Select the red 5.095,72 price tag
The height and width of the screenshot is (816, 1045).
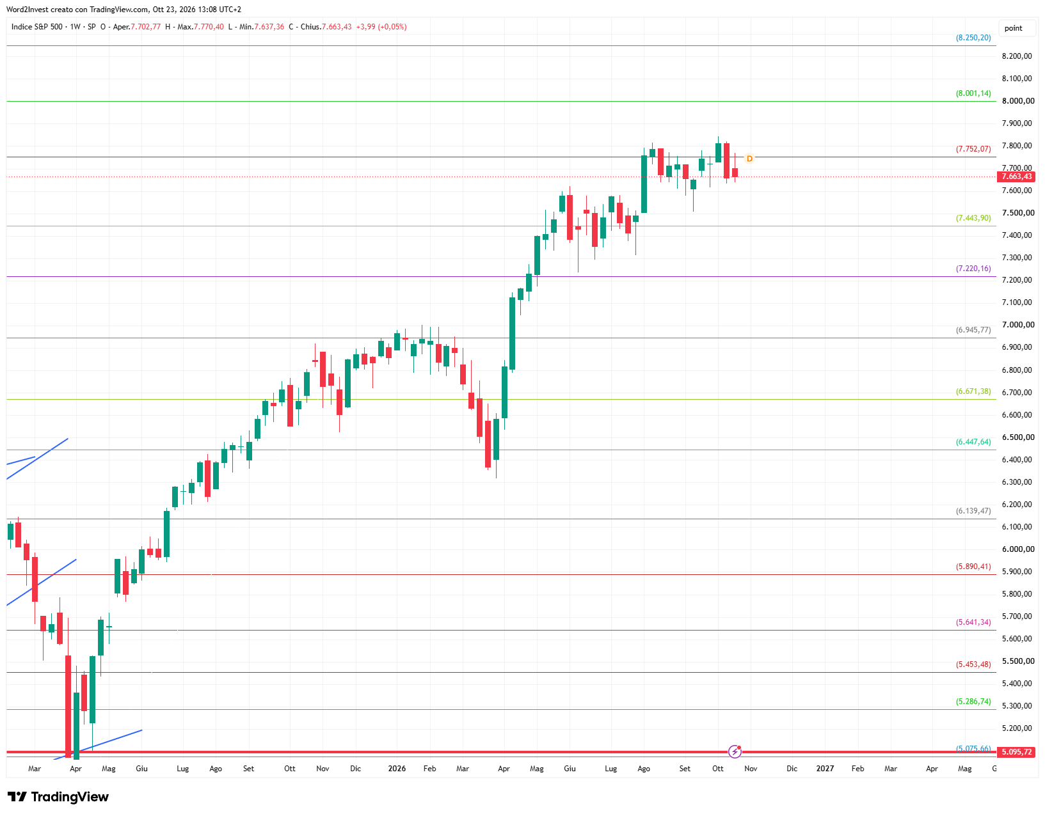tap(1017, 752)
